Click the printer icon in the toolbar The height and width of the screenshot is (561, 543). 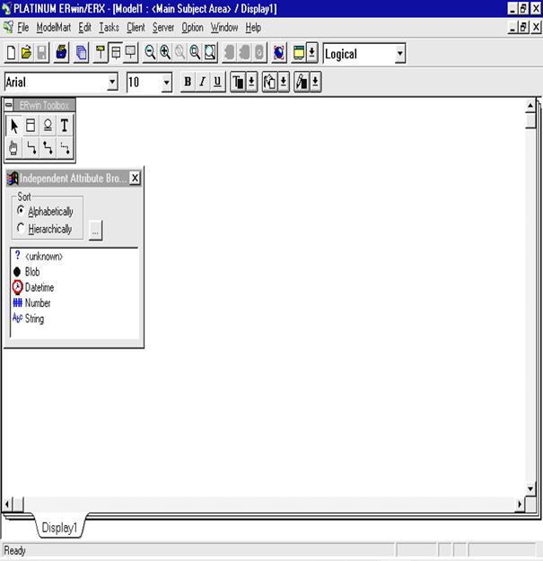pos(62,53)
